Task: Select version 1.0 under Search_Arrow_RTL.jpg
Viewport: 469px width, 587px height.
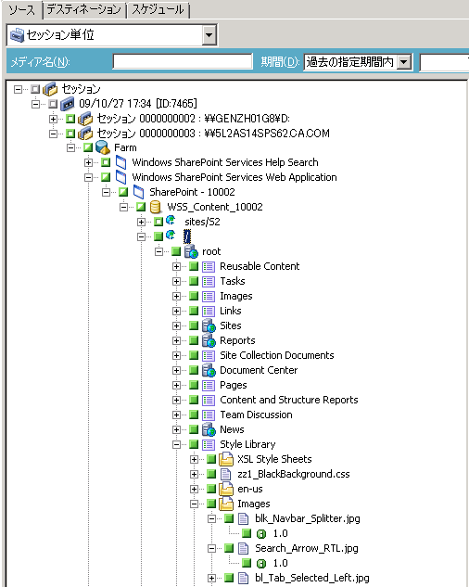Action: 280,563
